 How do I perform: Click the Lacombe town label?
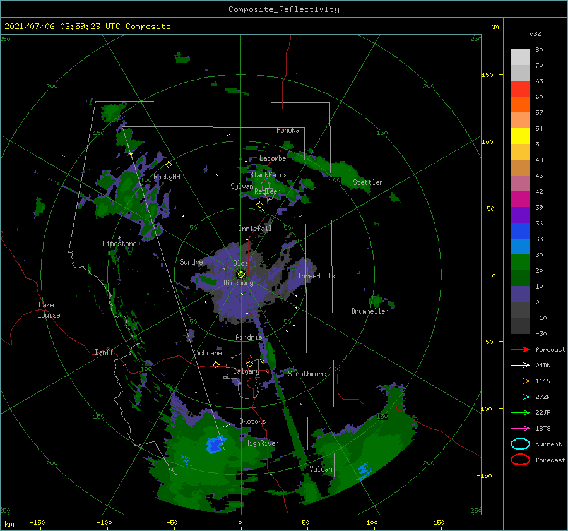[x=273, y=158]
